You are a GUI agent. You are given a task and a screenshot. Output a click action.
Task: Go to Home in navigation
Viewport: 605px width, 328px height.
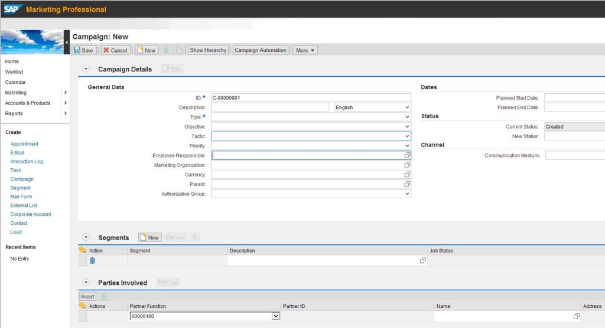click(12, 61)
